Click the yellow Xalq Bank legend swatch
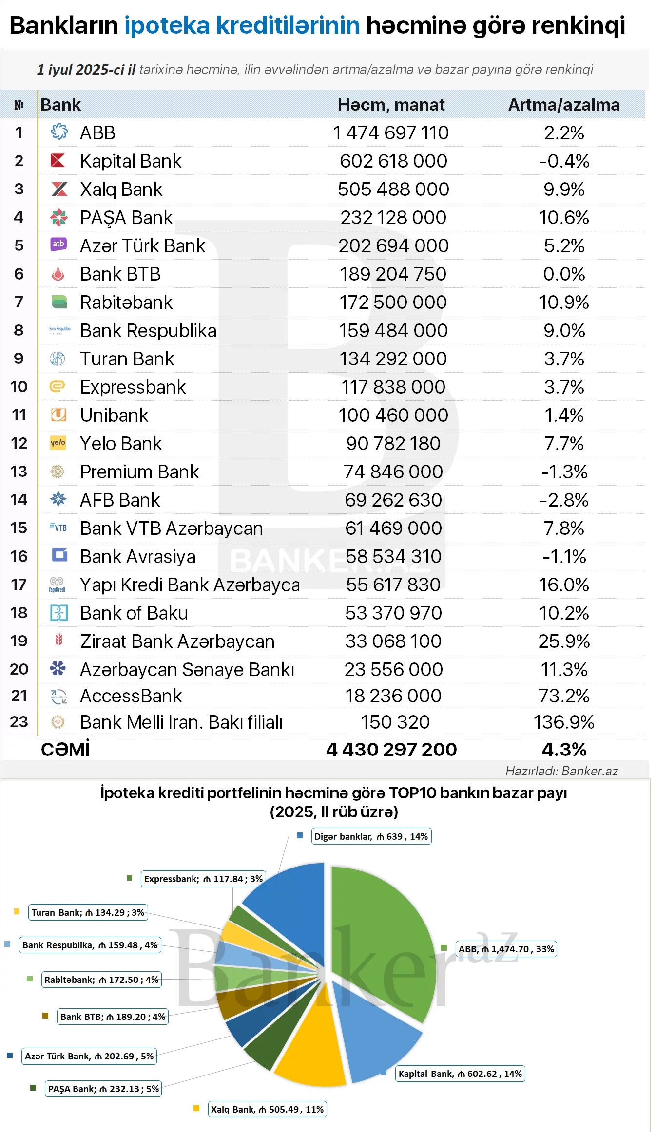656x1132 pixels. tap(196, 1108)
